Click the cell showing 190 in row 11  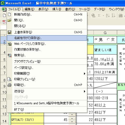[90, 98]
